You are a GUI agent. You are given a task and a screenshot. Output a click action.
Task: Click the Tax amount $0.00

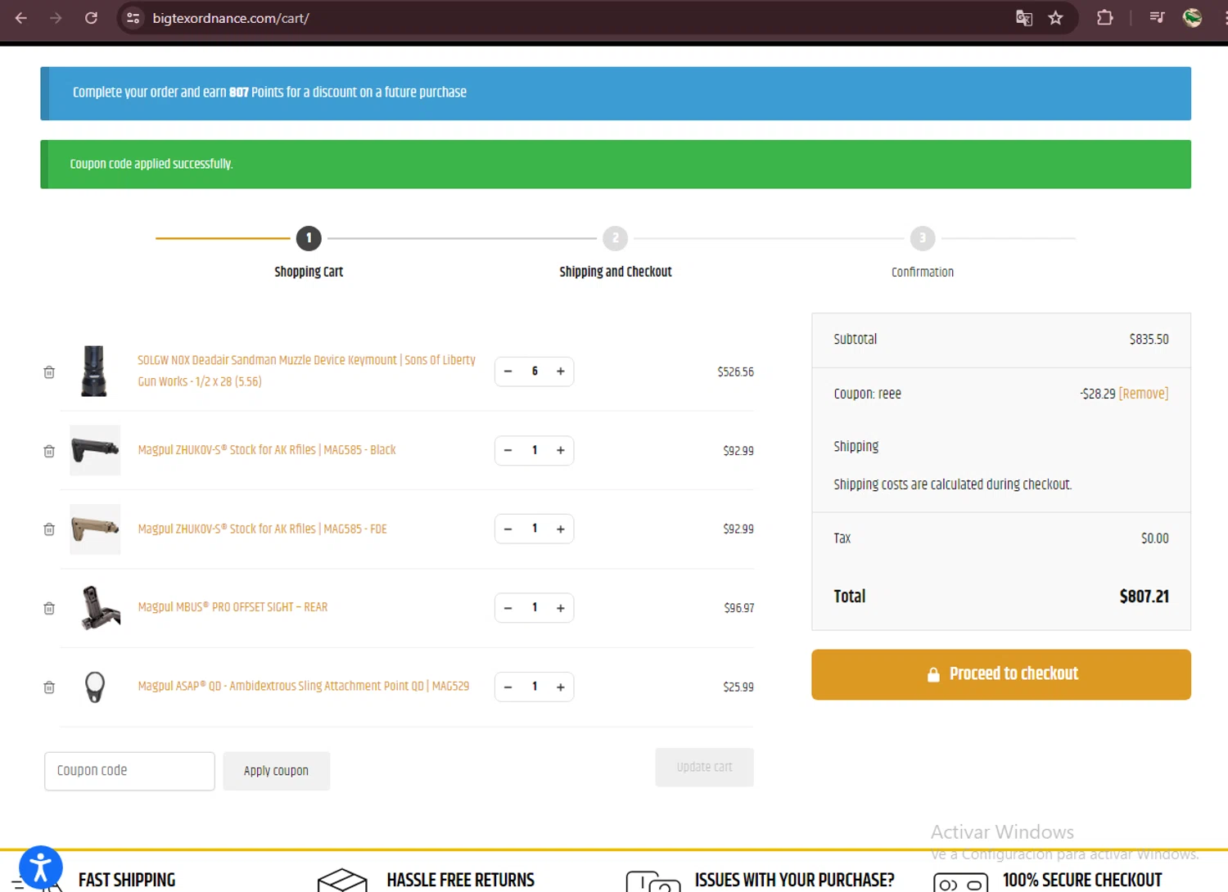1155,538
